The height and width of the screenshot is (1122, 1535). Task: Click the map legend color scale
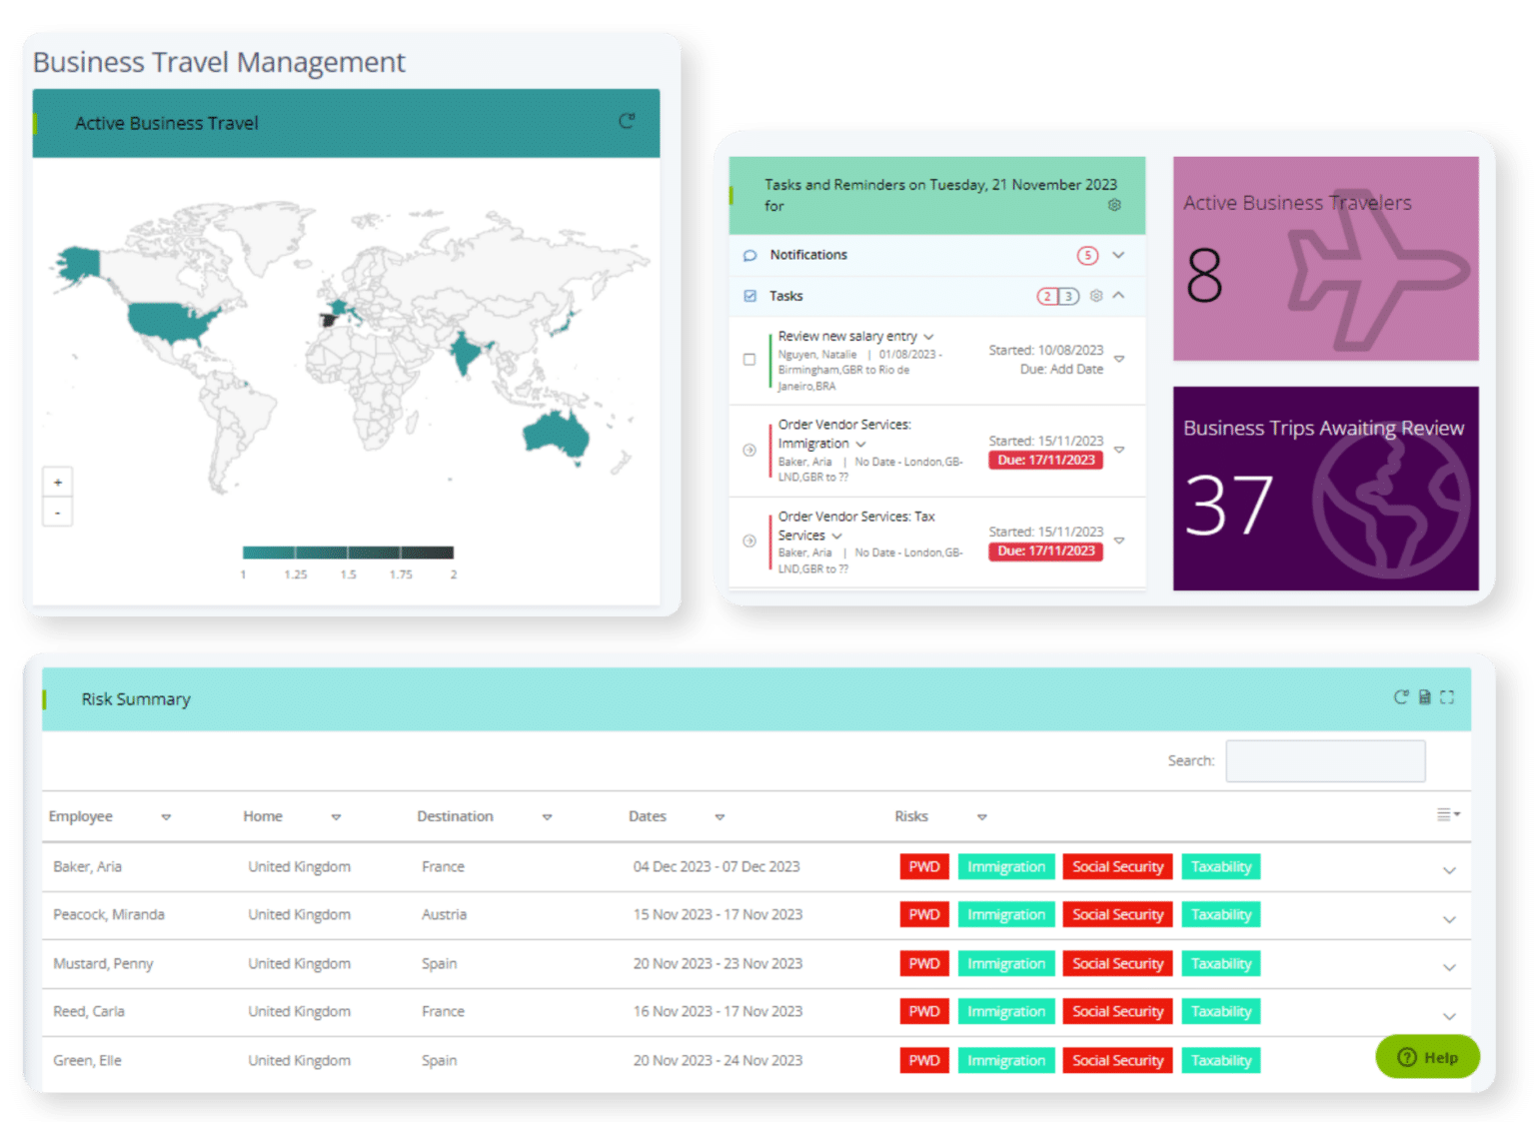(348, 551)
